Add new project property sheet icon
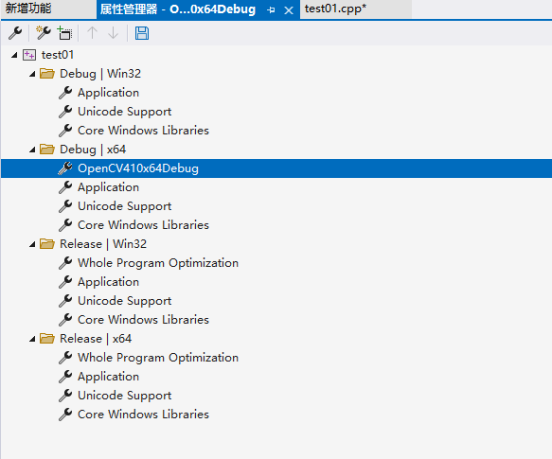Image resolution: width=552 pixels, height=459 pixels. tap(44, 33)
